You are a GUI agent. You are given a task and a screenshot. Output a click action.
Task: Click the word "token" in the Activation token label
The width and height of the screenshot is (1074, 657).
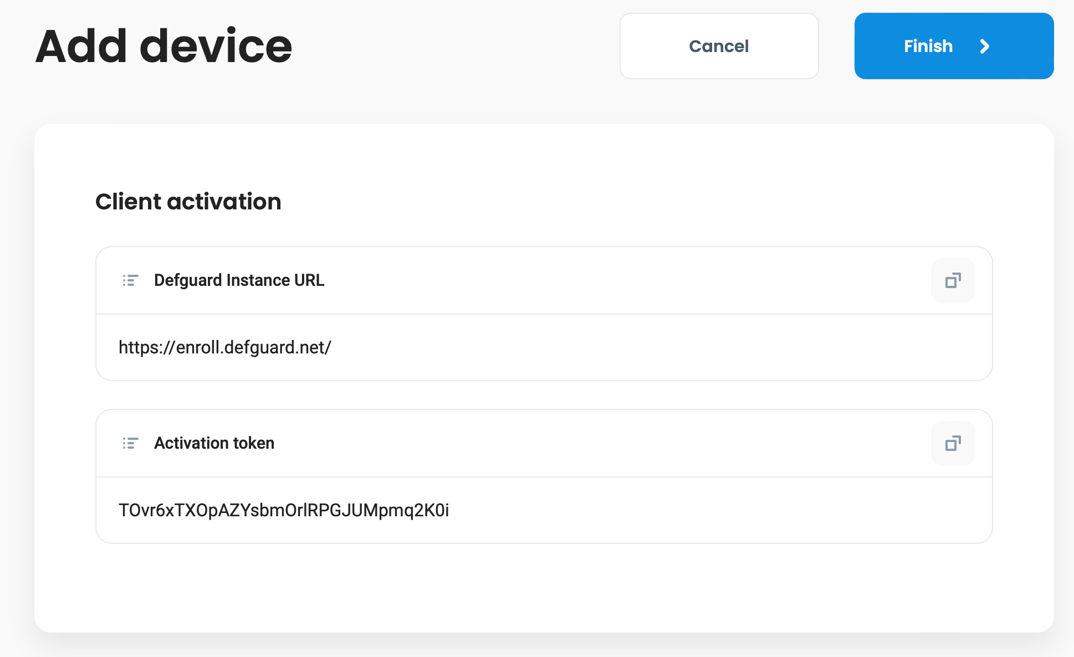[254, 443]
